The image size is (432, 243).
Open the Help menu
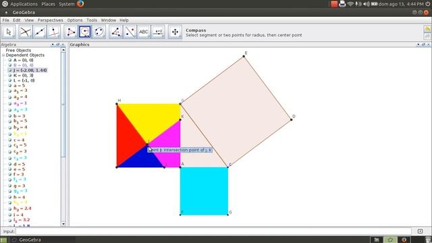(124, 20)
